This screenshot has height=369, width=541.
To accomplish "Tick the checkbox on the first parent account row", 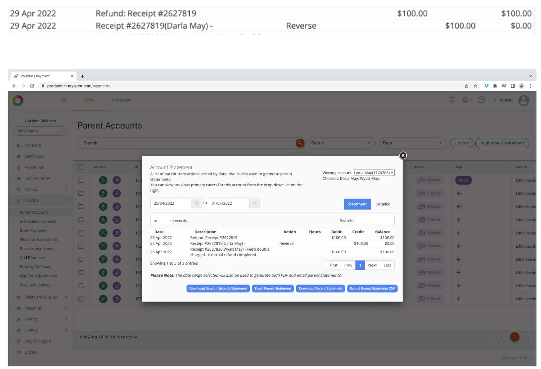I will point(80,180).
